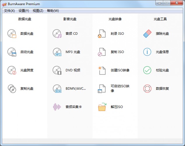Open the DVD 视频 label
The width and height of the screenshot is (185, 146).
pyautogui.click(x=73, y=70)
